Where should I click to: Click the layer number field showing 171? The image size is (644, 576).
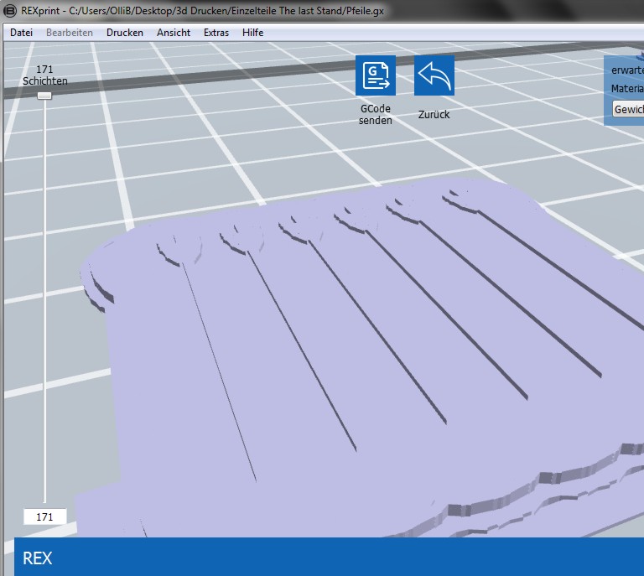44,517
